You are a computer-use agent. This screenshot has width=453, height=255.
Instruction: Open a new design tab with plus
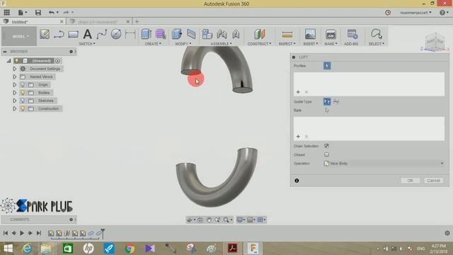[137, 21]
